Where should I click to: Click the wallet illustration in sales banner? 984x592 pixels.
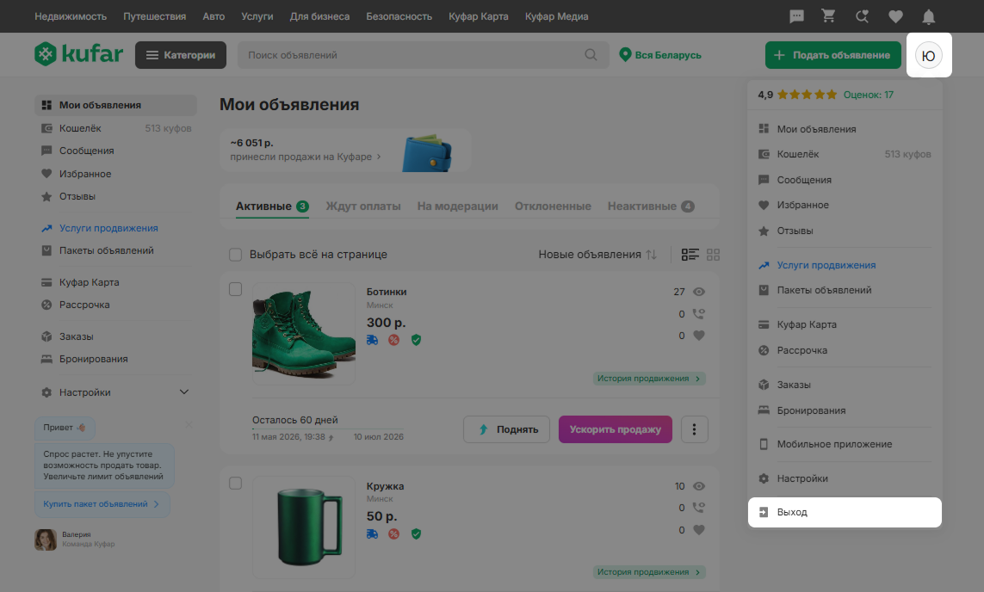427,153
